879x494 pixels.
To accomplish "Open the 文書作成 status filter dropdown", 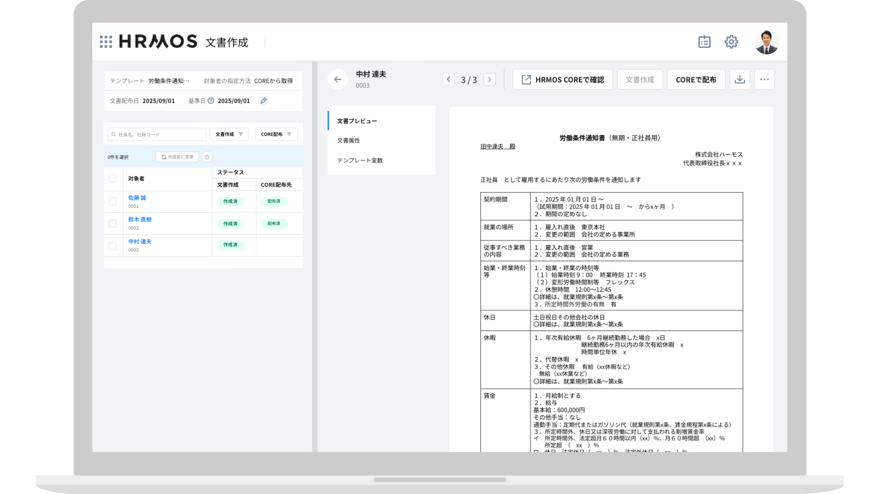I will pyautogui.click(x=229, y=134).
